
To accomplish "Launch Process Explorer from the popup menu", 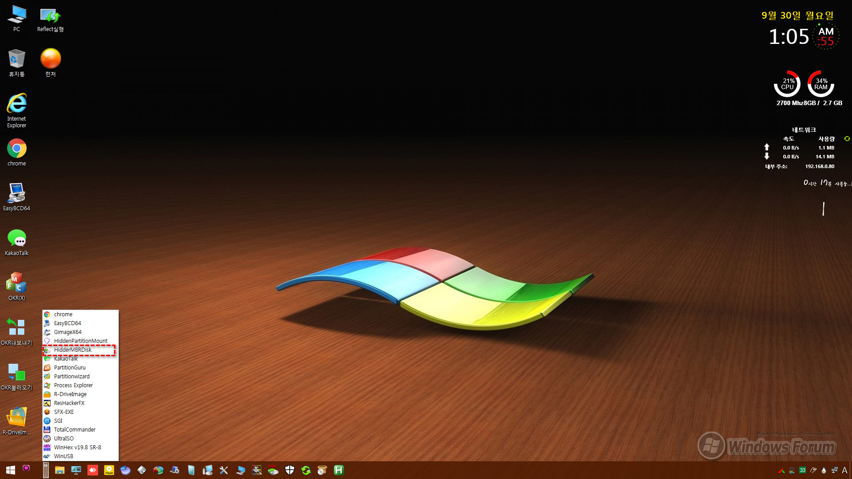I will [80, 385].
